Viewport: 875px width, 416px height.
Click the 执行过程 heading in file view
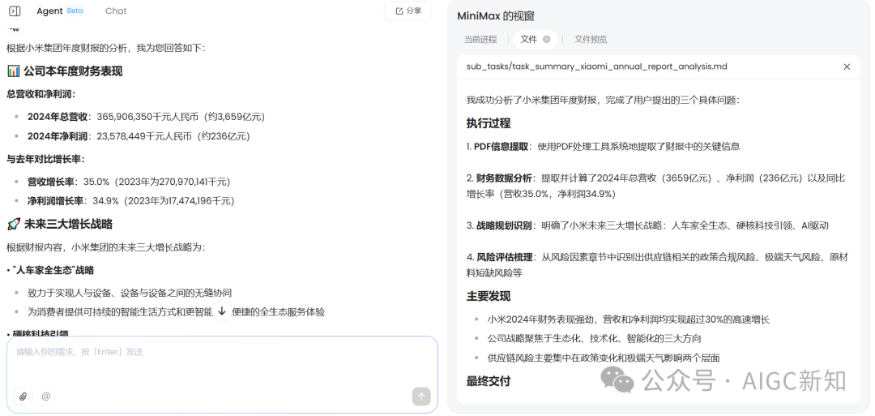click(489, 123)
